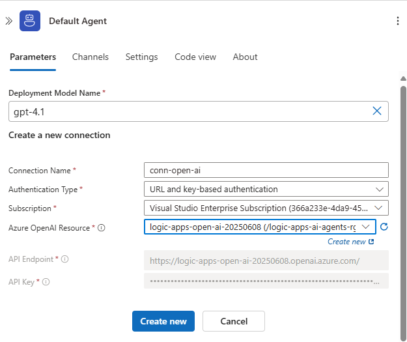The width and height of the screenshot is (407, 342).
Task: Open the About tab
Action: (245, 57)
